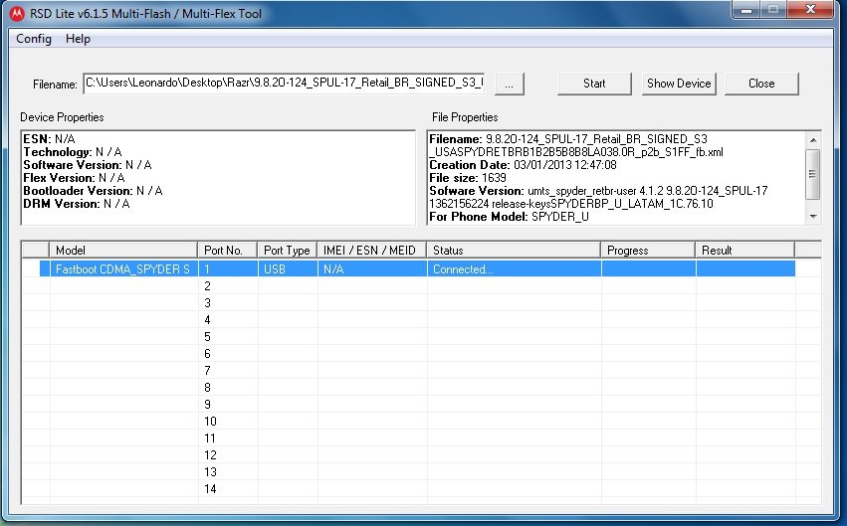Click the Status column header
The image size is (847, 526).
[x=514, y=251]
